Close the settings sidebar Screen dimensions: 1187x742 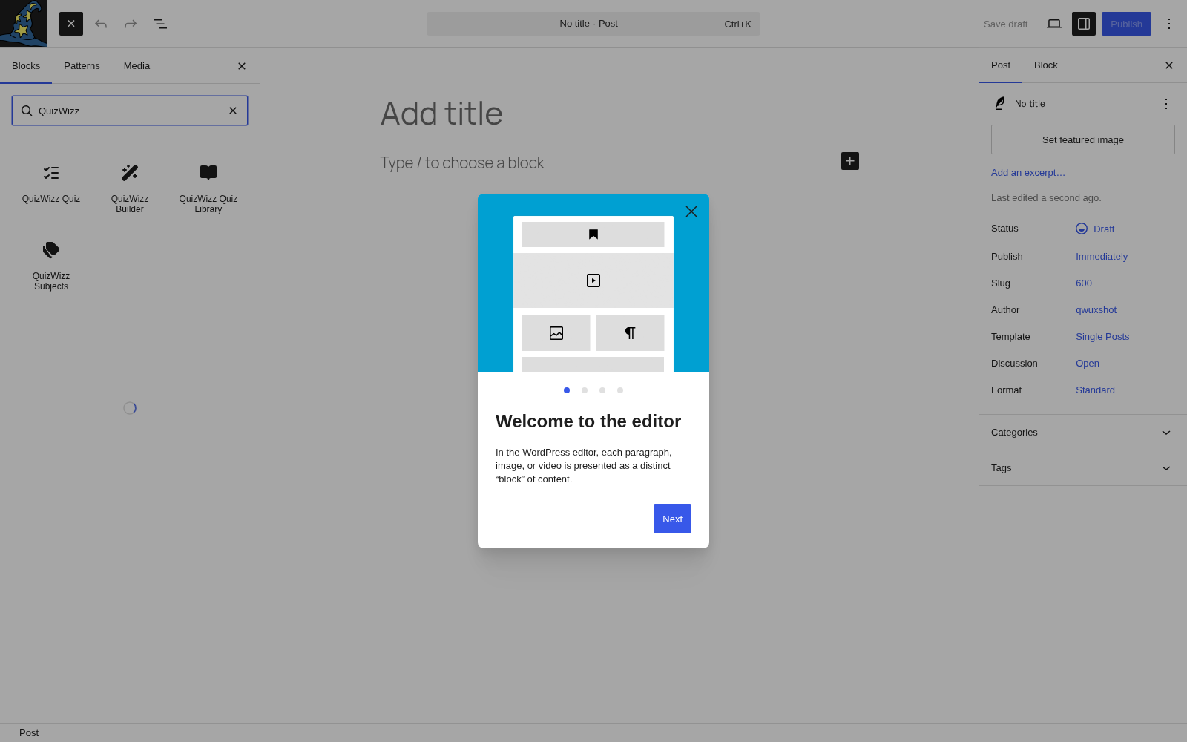1169,65
